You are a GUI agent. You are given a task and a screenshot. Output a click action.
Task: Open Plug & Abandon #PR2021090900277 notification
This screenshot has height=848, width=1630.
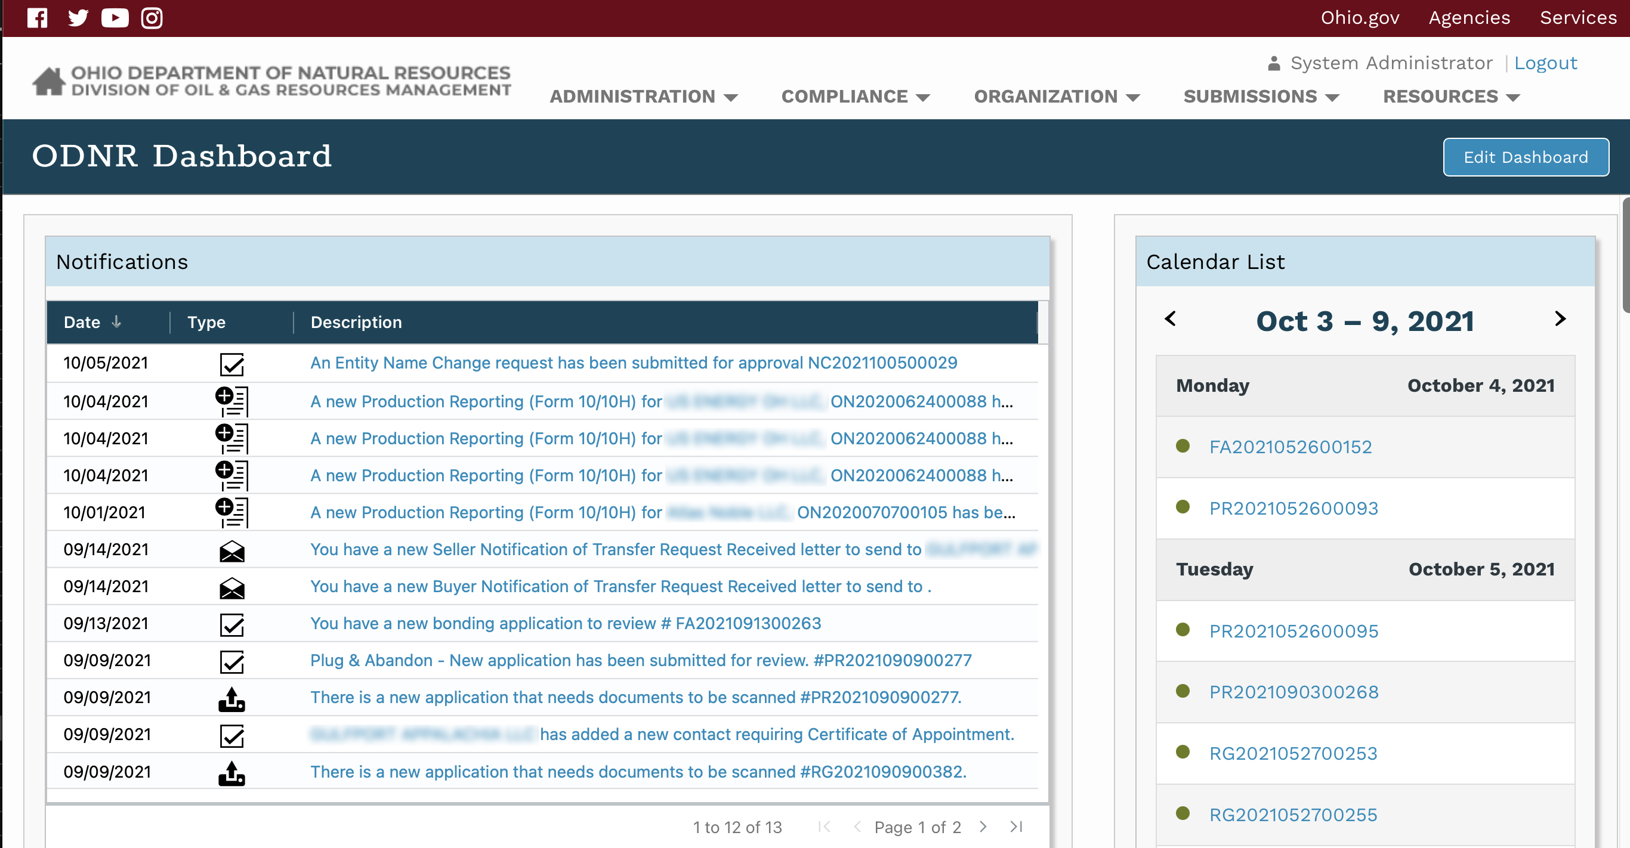(641, 660)
